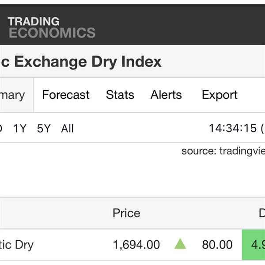
Task: Open the Alerts tab
Action: tap(166, 95)
